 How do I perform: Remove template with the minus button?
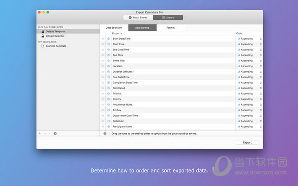[x=45, y=133]
